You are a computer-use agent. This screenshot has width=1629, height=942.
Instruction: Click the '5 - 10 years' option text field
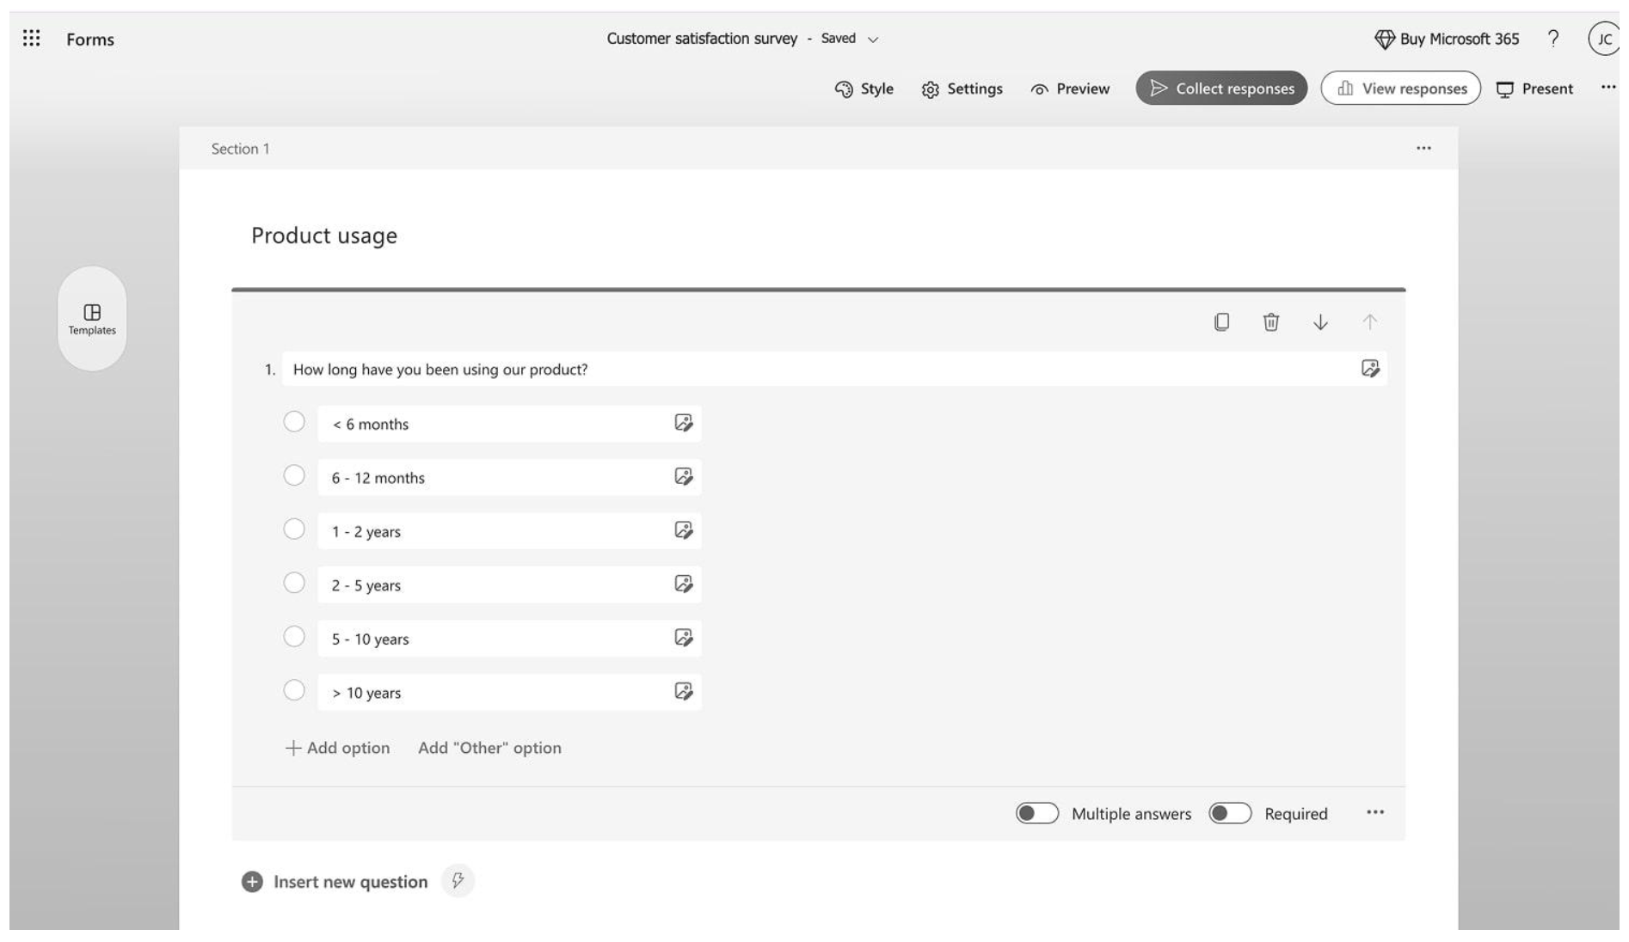coord(490,639)
